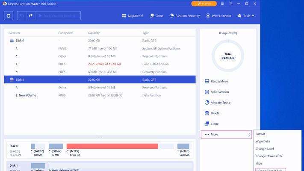Open Migrate OS tool
Image resolution: width=304 pixels, height=171 pixels.
coord(133,16)
